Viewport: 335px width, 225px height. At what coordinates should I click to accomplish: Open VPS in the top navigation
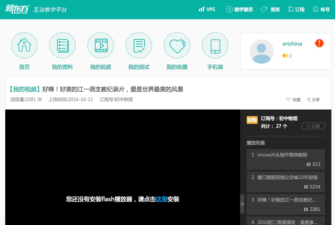(x=207, y=9)
